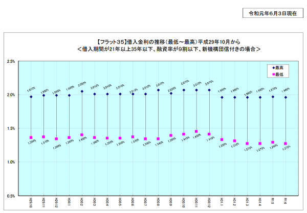
Task: Click the 1.0% y-axis label
Action: coord(11,162)
